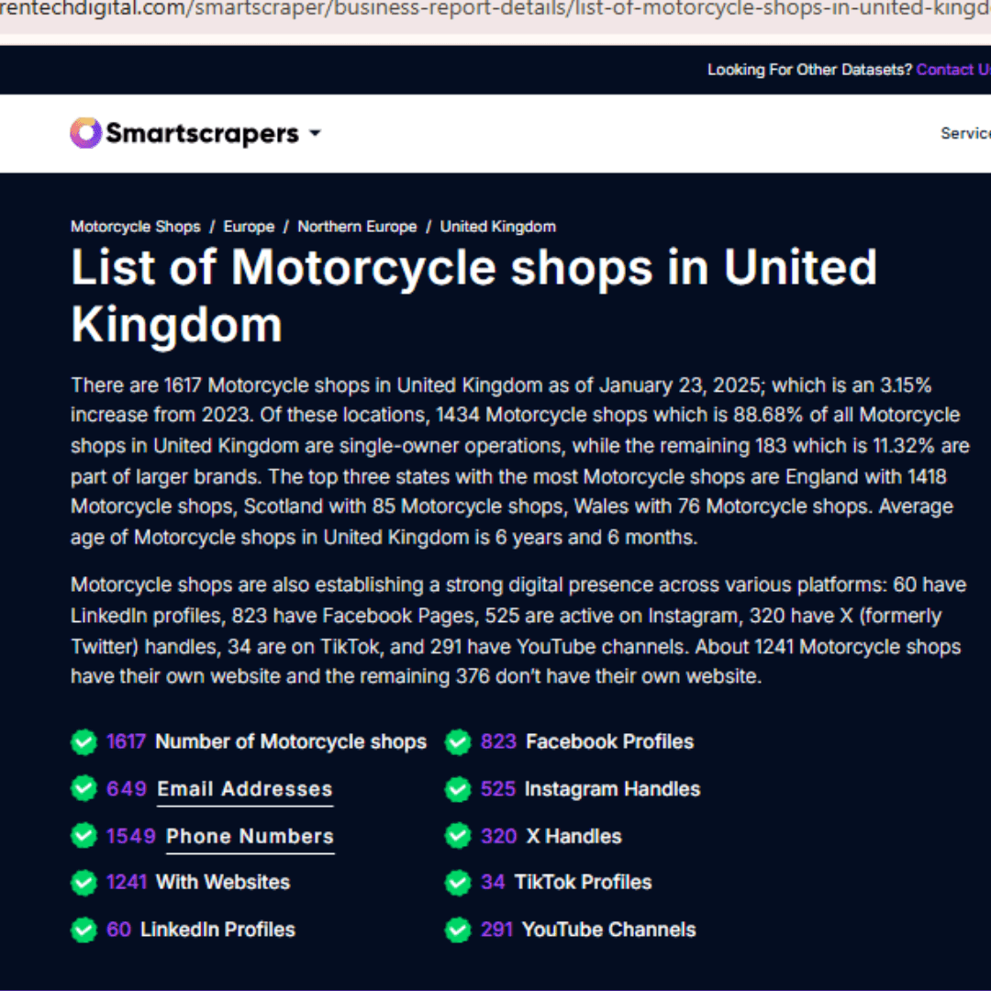
Task: Click checkmark icon beside With Websites
Action: click(84, 883)
